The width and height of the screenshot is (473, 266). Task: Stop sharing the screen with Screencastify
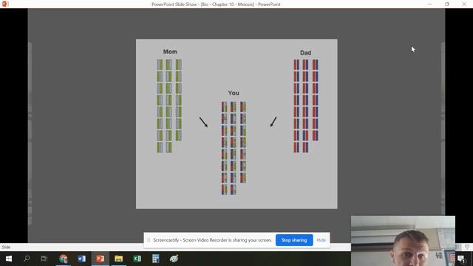[294, 240]
